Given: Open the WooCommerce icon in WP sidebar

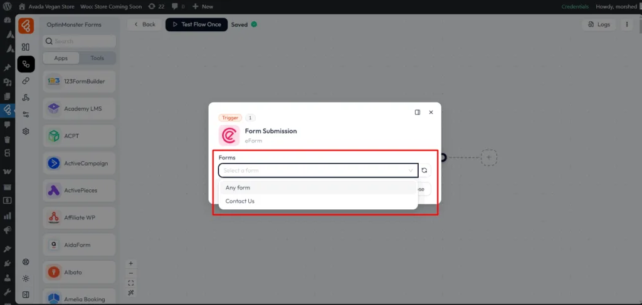Looking at the screenshot, I should [x=7, y=171].
